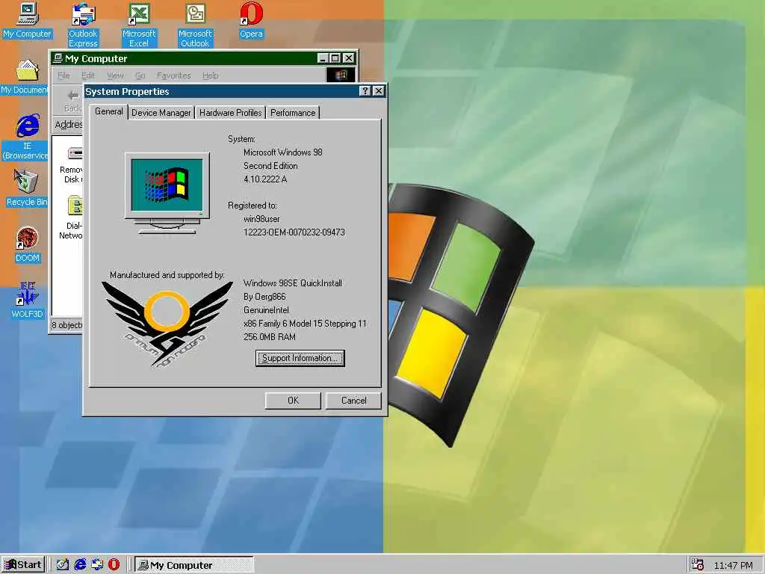Click Opera quick launch icon
The image size is (765, 574).
(114, 565)
